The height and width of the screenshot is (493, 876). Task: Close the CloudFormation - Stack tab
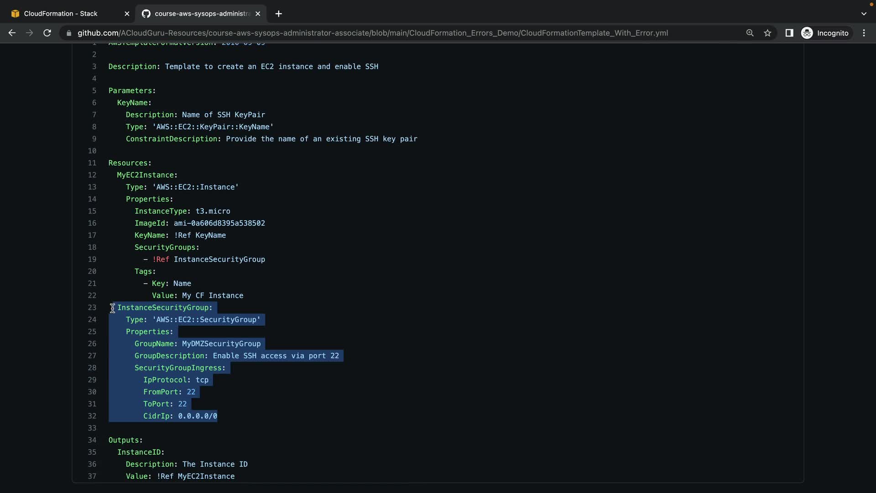[127, 14]
